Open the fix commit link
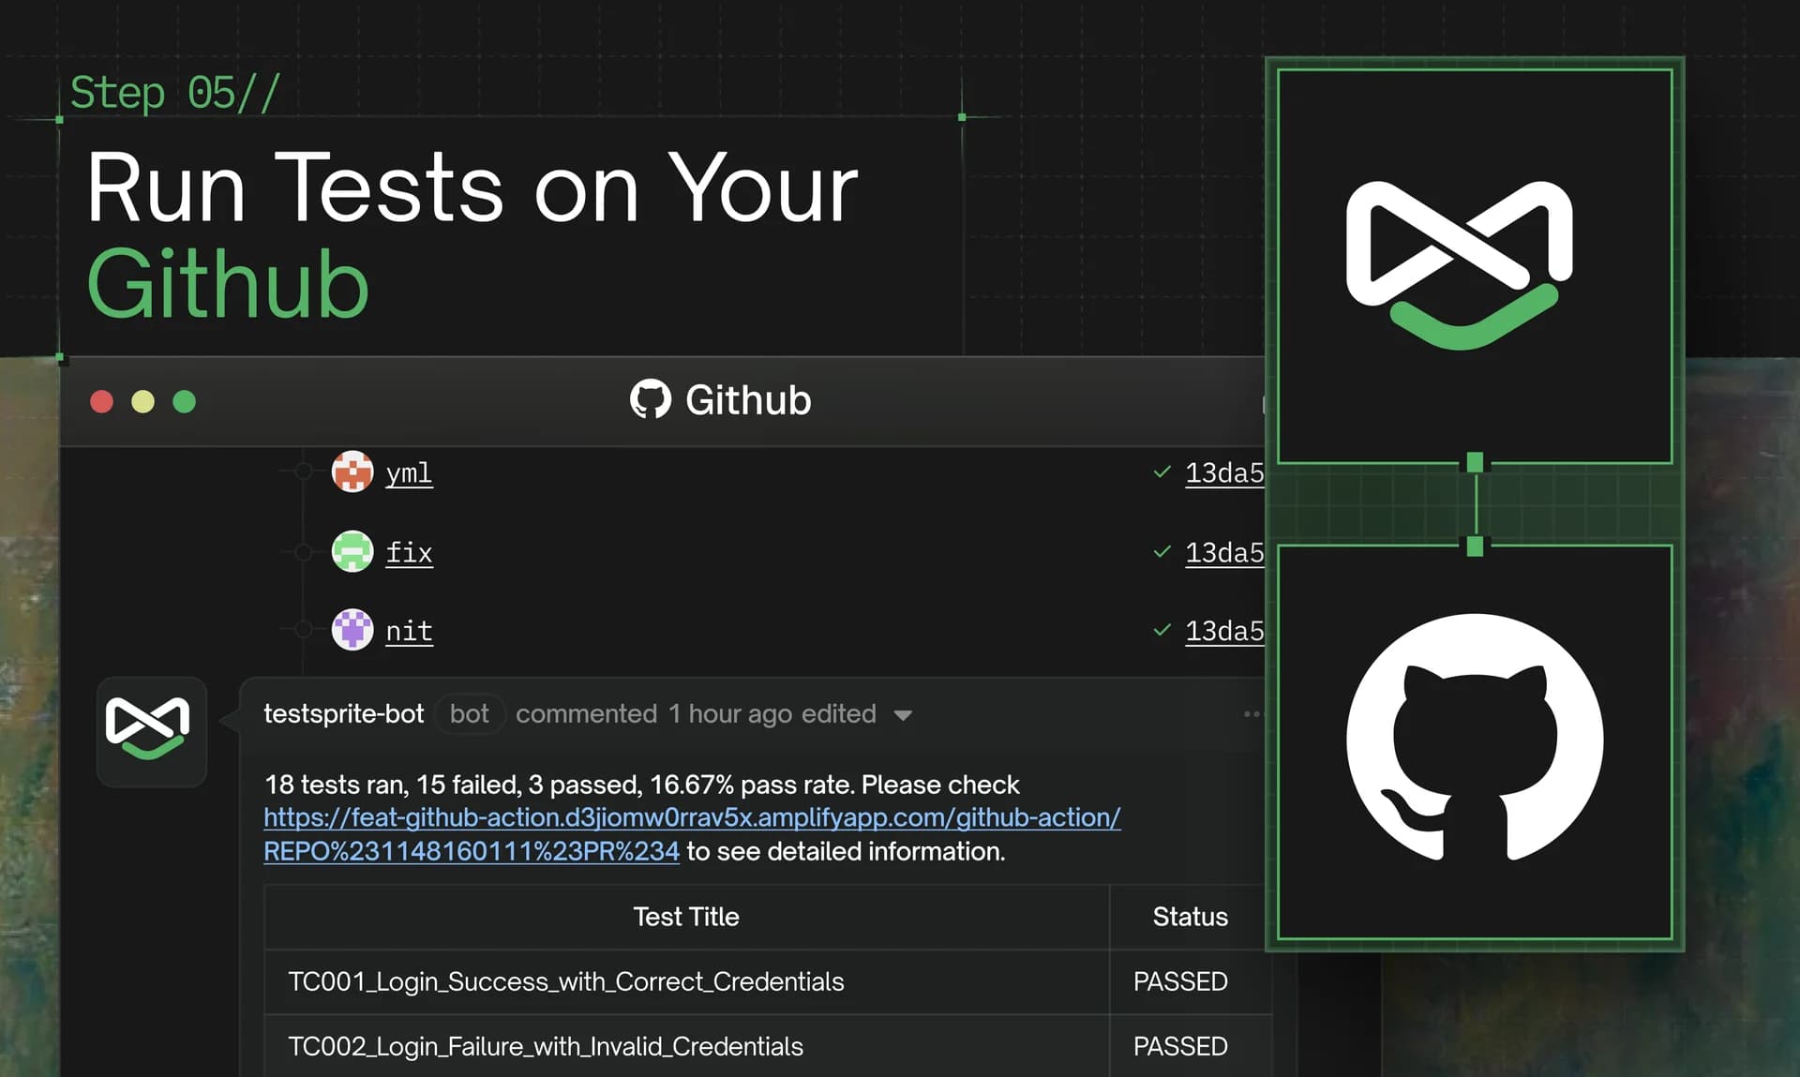The image size is (1800, 1077). point(409,552)
